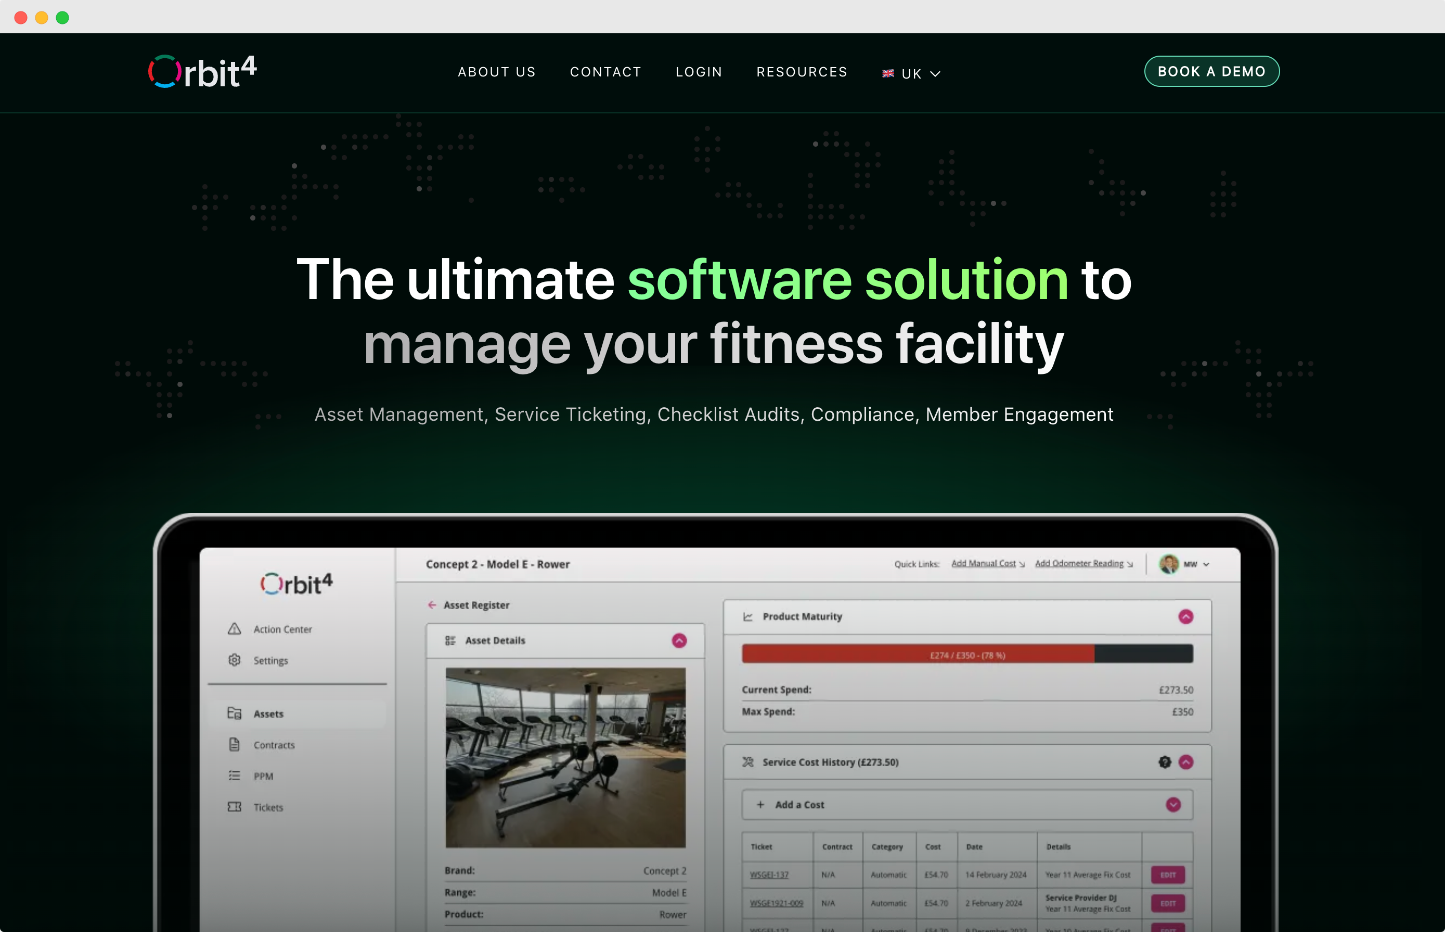The image size is (1445, 932).
Task: Collapse the Product Maturity section
Action: (1185, 616)
